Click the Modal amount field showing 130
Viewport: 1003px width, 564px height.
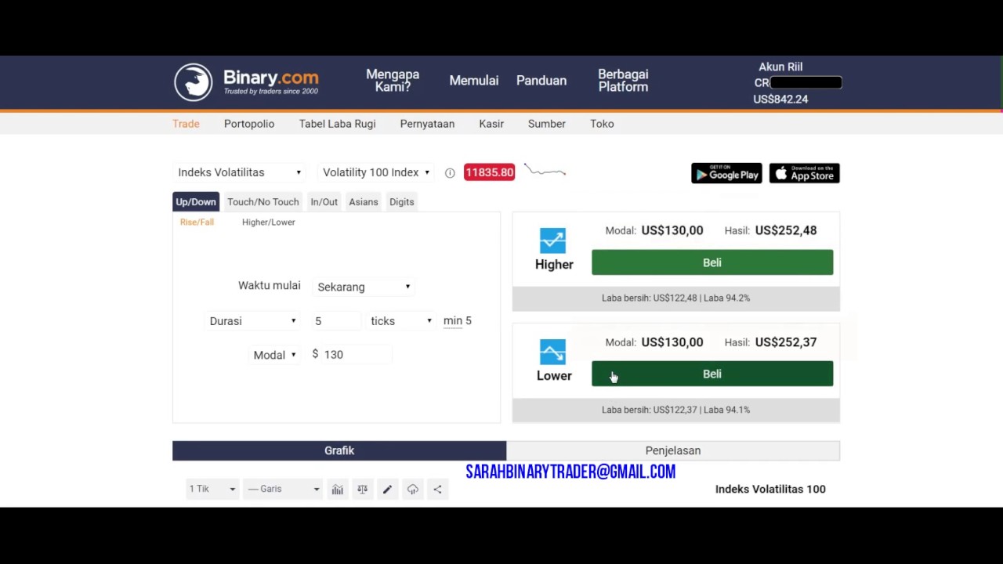coord(356,355)
